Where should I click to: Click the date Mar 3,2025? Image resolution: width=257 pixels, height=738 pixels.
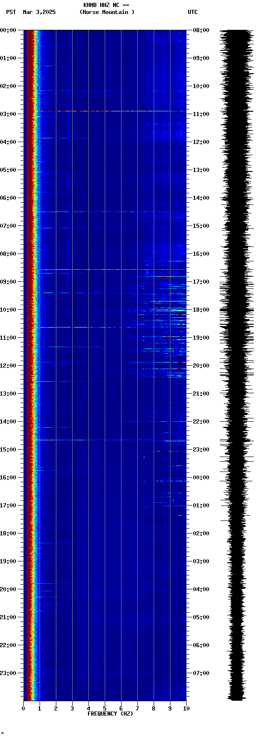[39, 12]
